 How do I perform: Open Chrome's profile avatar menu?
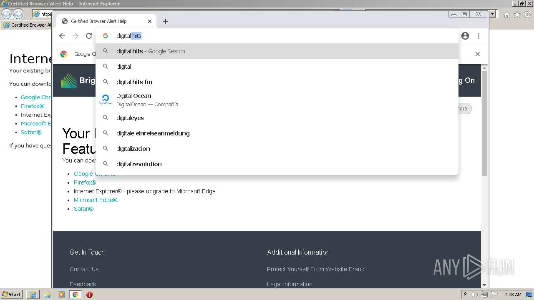465,36
